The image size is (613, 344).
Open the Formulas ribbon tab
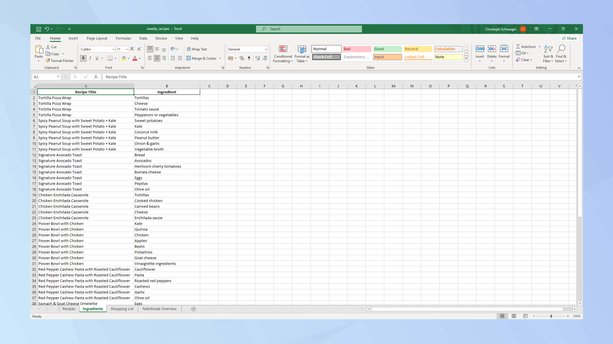pyautogui.click(x=123, y=38)
